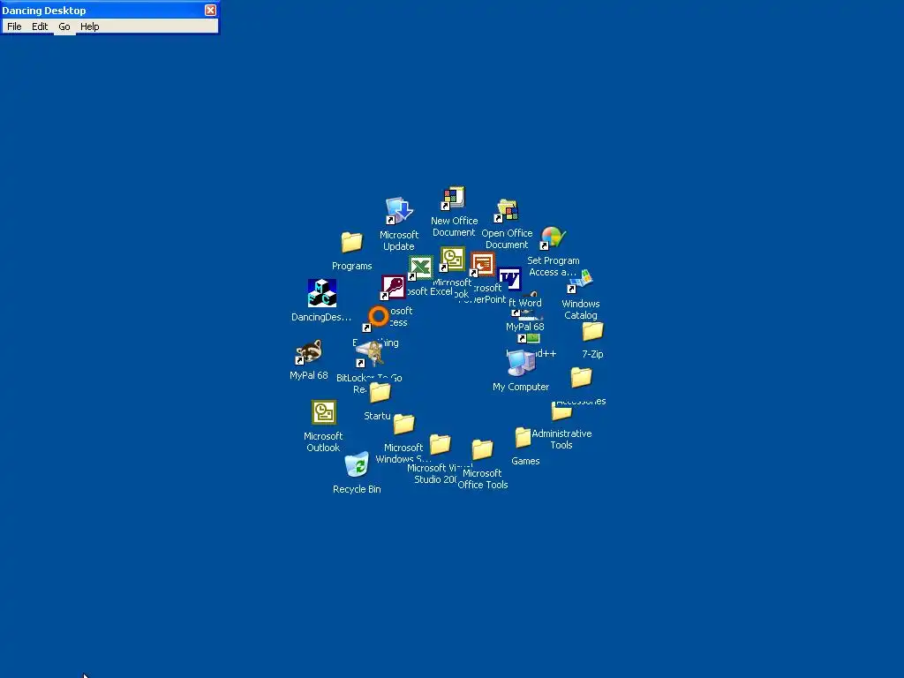Select the Microsoft PowerPoint shortcut icon
The height and width of the screenshot is (678, 904).
click(483, 264)
